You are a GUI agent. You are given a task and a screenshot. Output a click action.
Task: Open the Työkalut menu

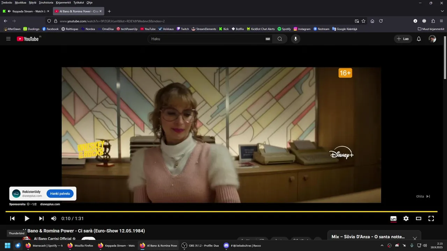pyautogui.click(x=79, y=2)
